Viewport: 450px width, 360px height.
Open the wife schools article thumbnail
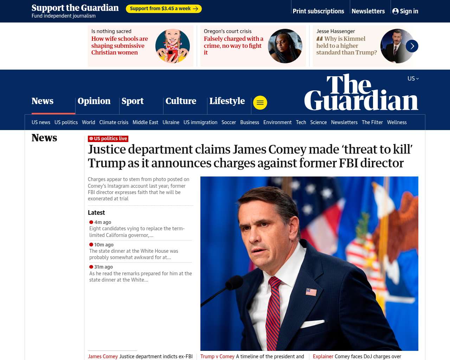(173, 46)
